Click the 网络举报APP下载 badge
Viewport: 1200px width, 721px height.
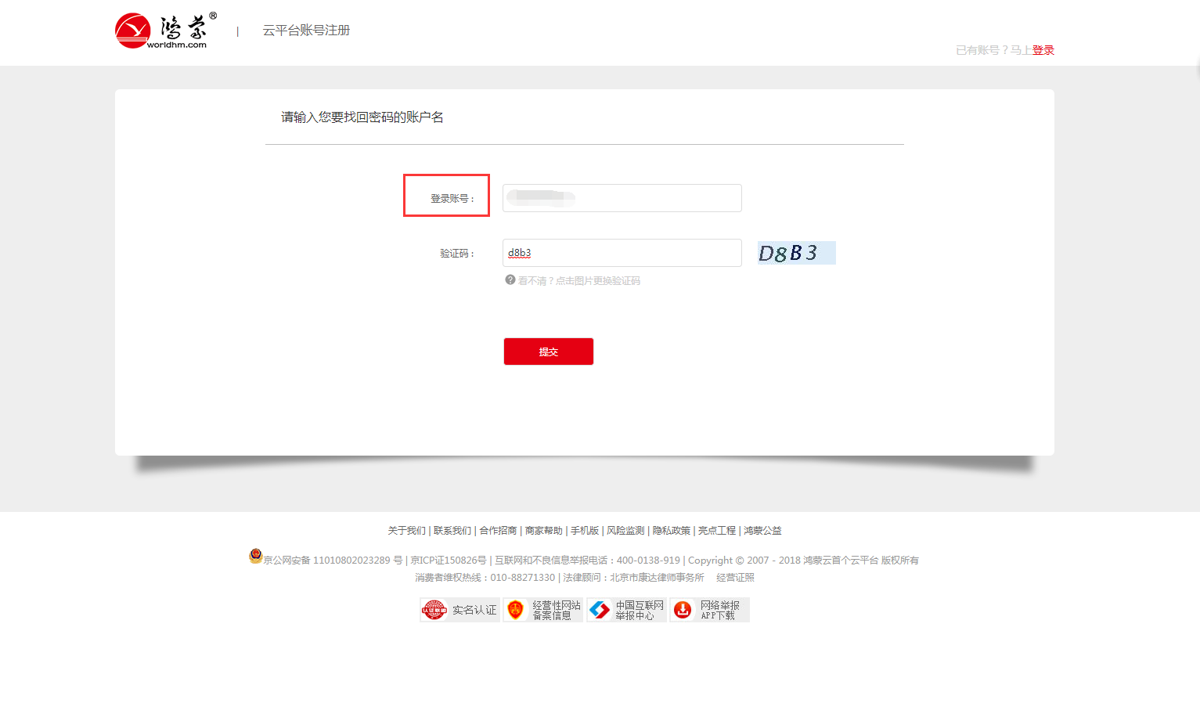[709, 610]
